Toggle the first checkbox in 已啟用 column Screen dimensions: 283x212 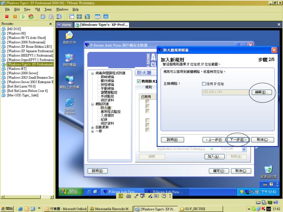pyautogui.click(x=148, y=102)
